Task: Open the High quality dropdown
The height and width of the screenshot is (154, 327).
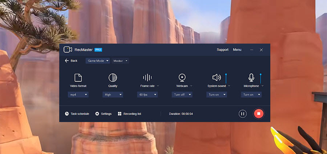Action: pos(113,94)
